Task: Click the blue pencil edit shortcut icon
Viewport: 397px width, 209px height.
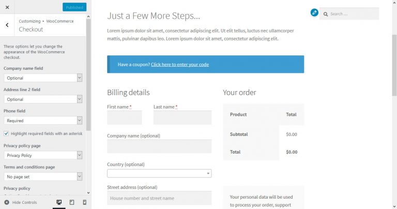Action: pos(314,12)
